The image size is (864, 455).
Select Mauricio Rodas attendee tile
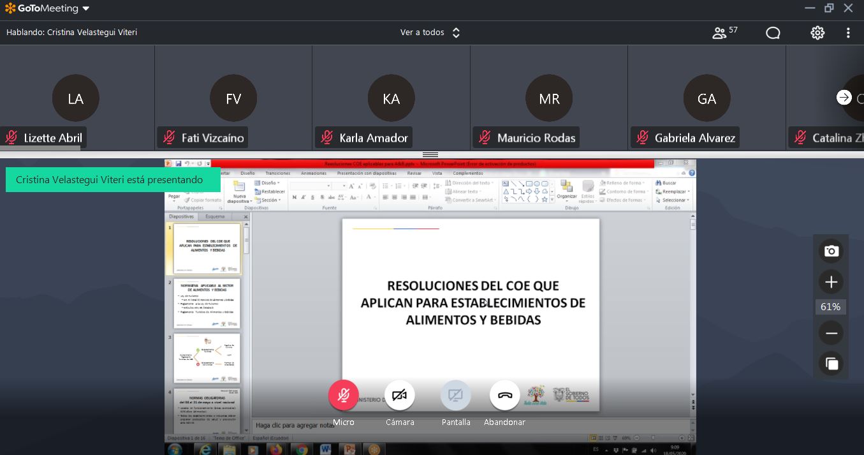click(548, 98)
